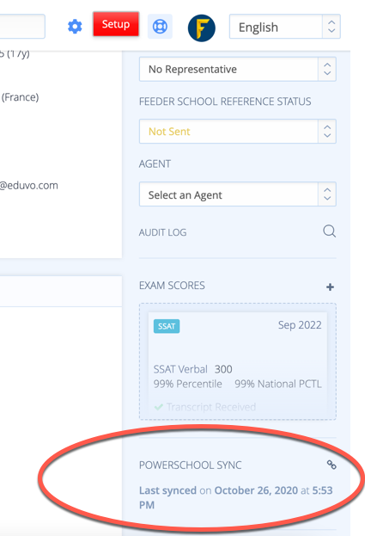
Task: Change the Not Sent reference status dropdown
Action: [x=238, y=132]
